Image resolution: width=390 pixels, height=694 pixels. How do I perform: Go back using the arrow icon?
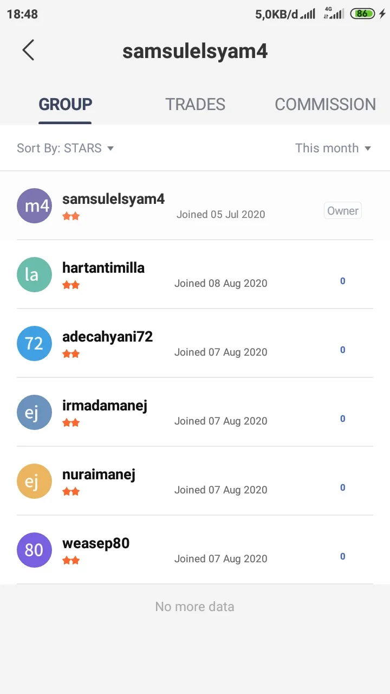coord(28,50)
